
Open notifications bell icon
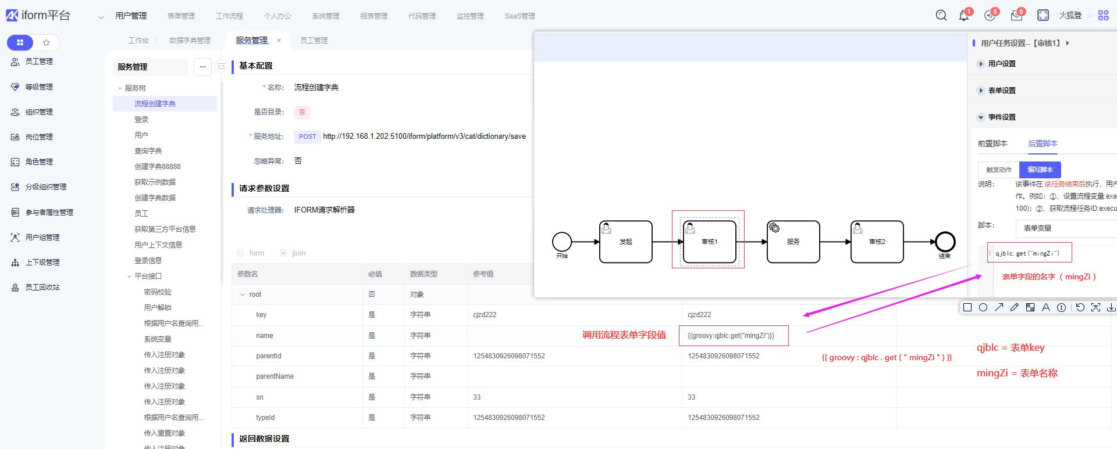963,16
